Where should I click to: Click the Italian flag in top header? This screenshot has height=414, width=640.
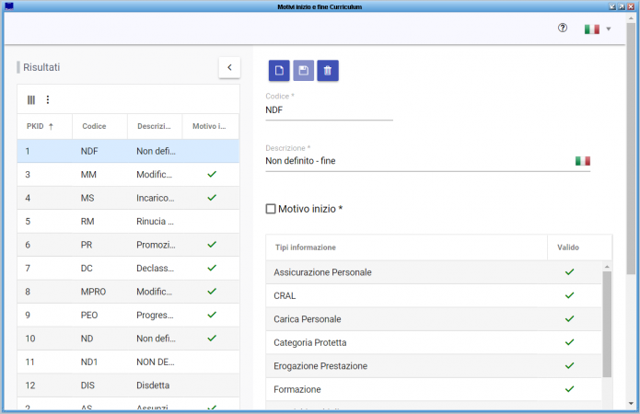[592, 29]
